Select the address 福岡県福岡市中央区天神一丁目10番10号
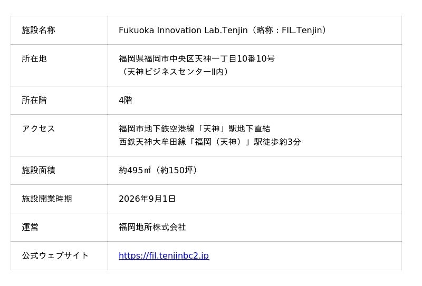Image resolution: width=422 pixels, height=286 pixels. tap(197, 58)
